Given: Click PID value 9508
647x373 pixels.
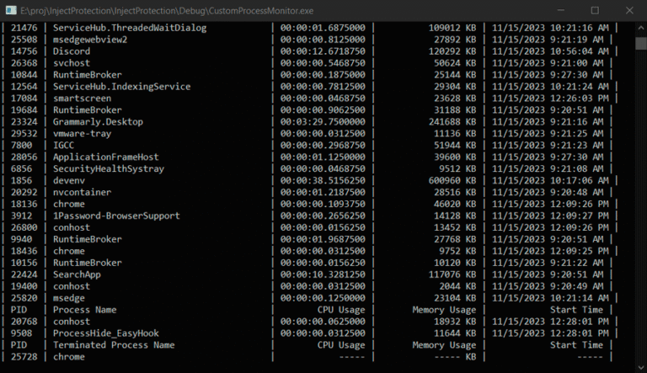Looking at the screenshot, I should pos(21,333).
